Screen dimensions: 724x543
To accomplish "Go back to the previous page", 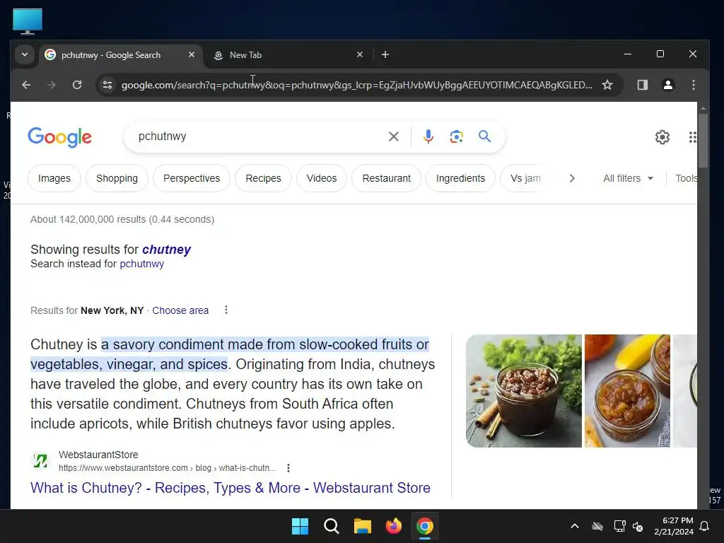I will [x=26, y=85].
